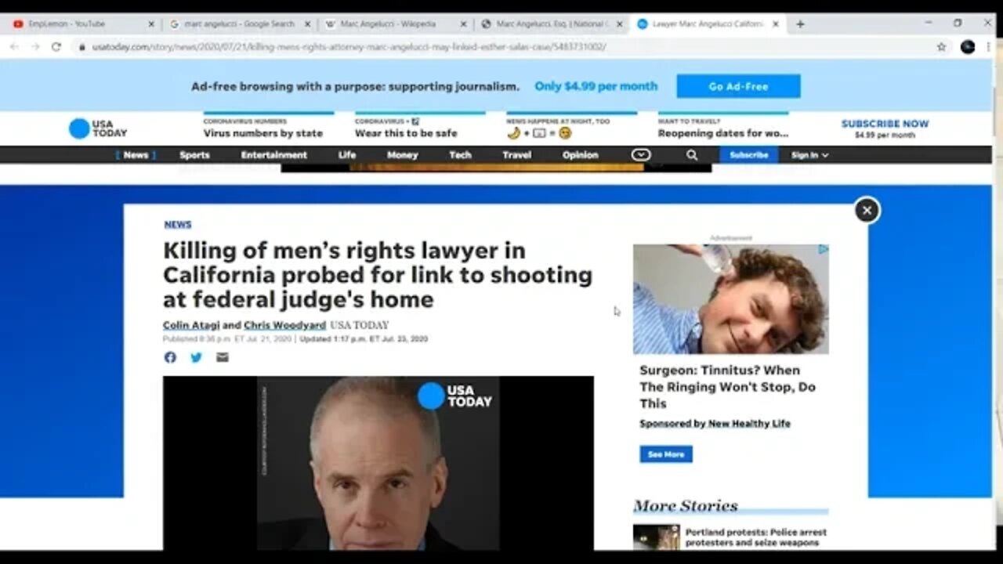
Task: Click the AdChoices icon on the tinnitus ad
Action: coord(824,249)
